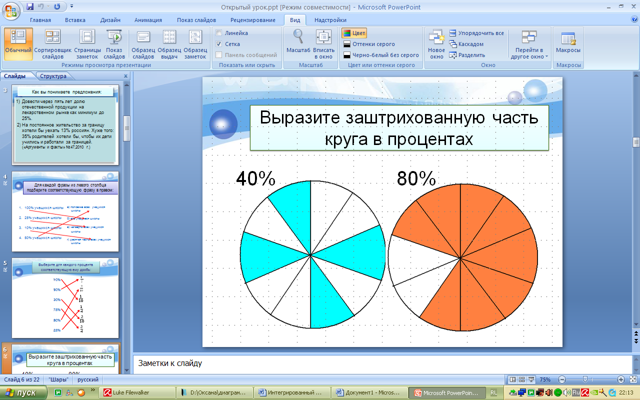Open the Надстройки ribbon tab

(330, 20)
